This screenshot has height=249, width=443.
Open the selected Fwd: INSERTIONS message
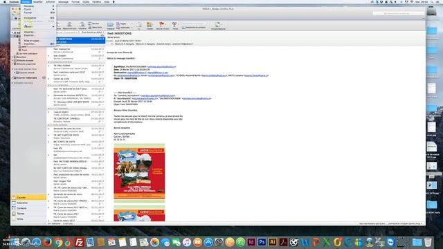click(76, 40)
